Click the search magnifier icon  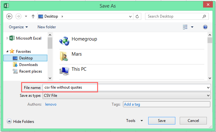204,16
